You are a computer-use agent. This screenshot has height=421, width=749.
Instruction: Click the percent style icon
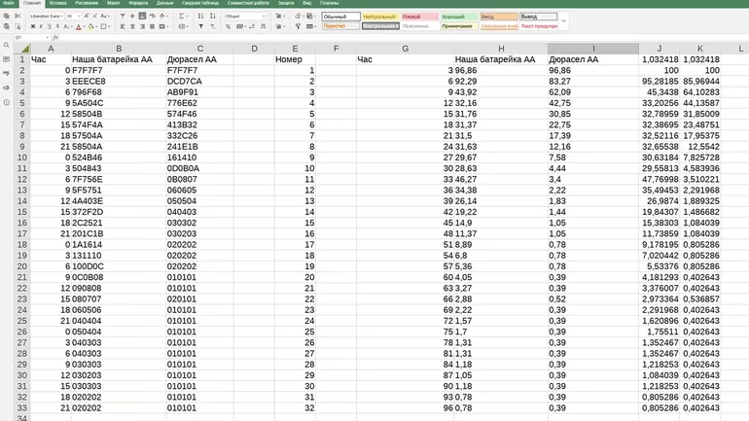pos(228,26)
